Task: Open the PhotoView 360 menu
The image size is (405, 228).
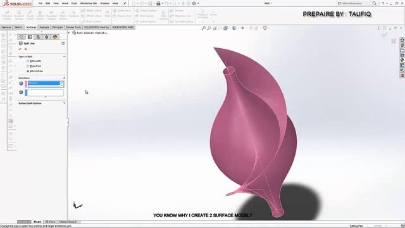Action: [x=89, y=3]
